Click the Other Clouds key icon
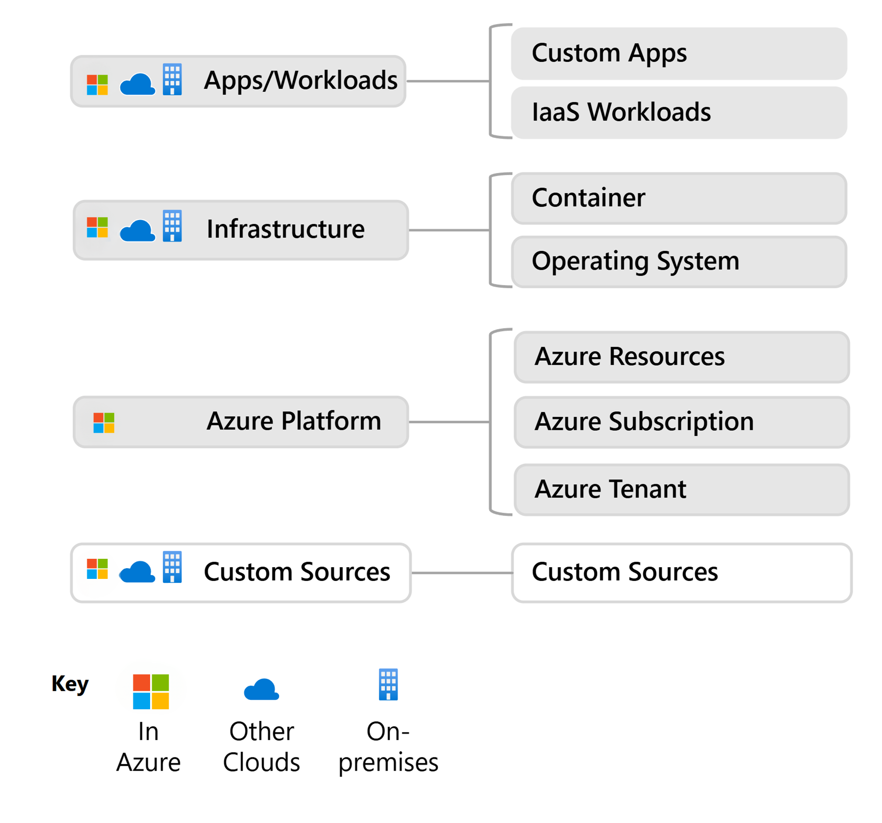Viewport: 882px width, 823px height. click(261, 690)
